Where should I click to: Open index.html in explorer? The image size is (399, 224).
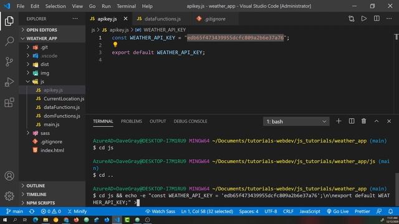(x=52, y=151)
